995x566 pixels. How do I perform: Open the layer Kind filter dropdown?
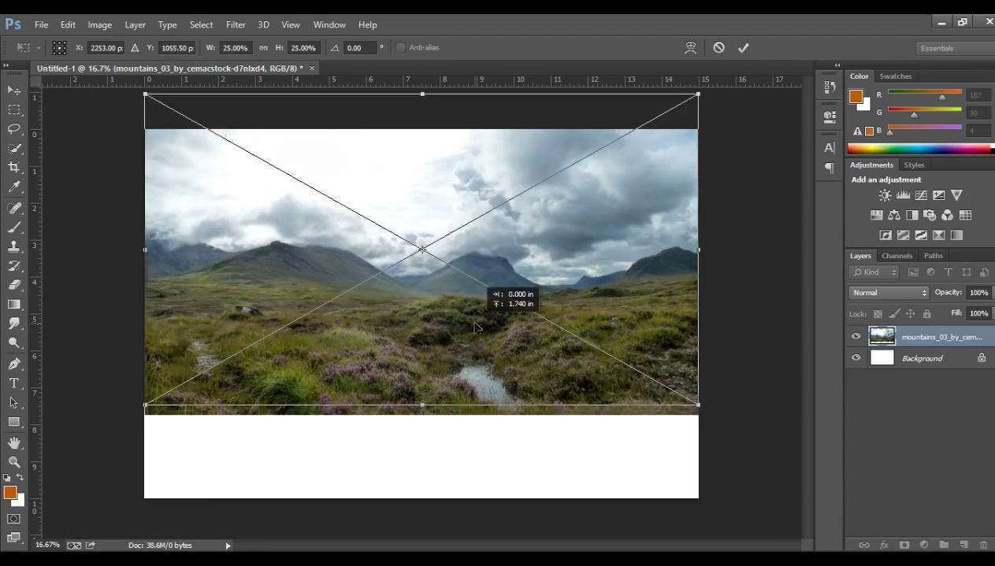[874, 272]
